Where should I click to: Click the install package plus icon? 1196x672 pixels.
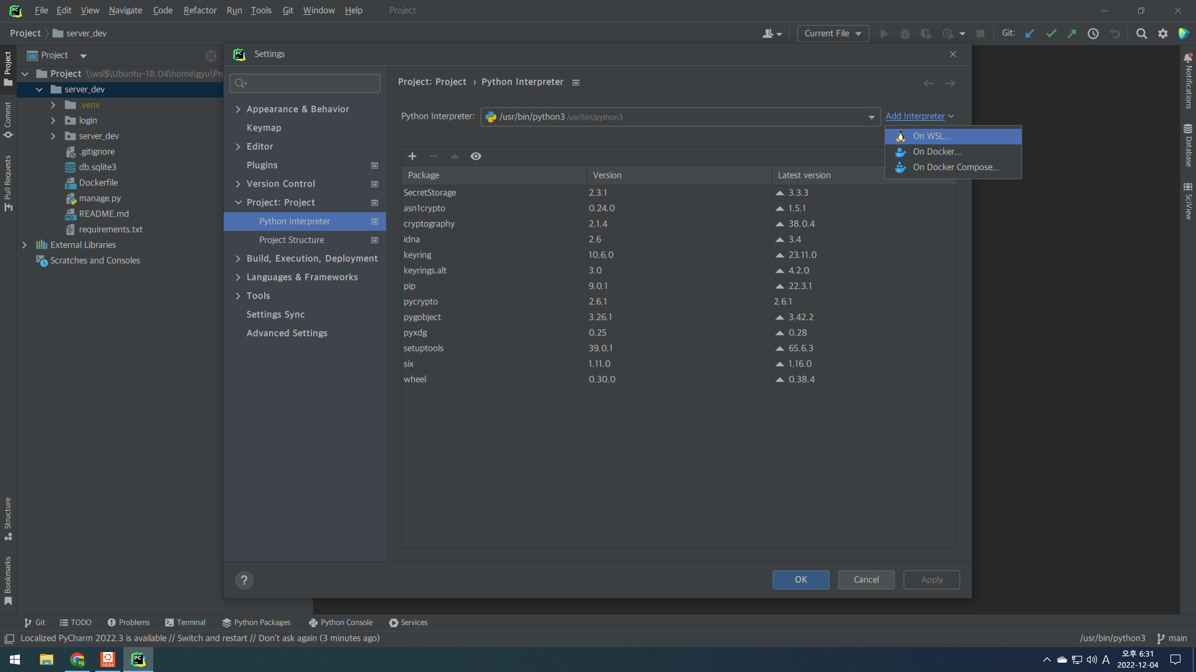tap(412, 156)
